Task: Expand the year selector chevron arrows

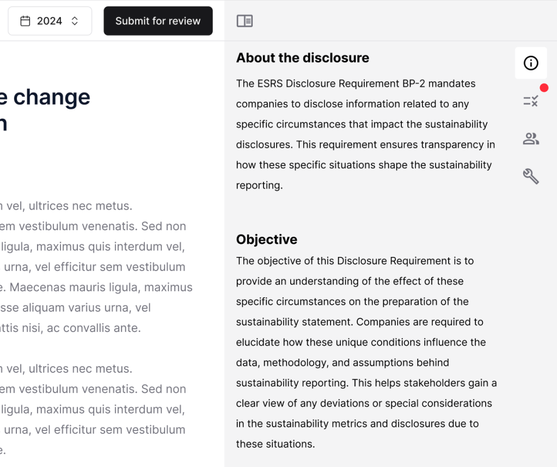Action: point(75,21)
